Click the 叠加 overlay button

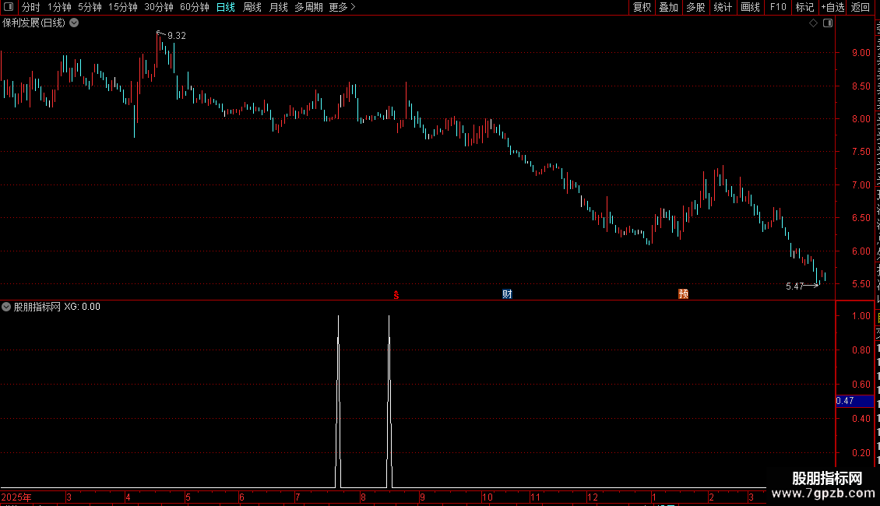pyautogui.click(x=668, y=7)
